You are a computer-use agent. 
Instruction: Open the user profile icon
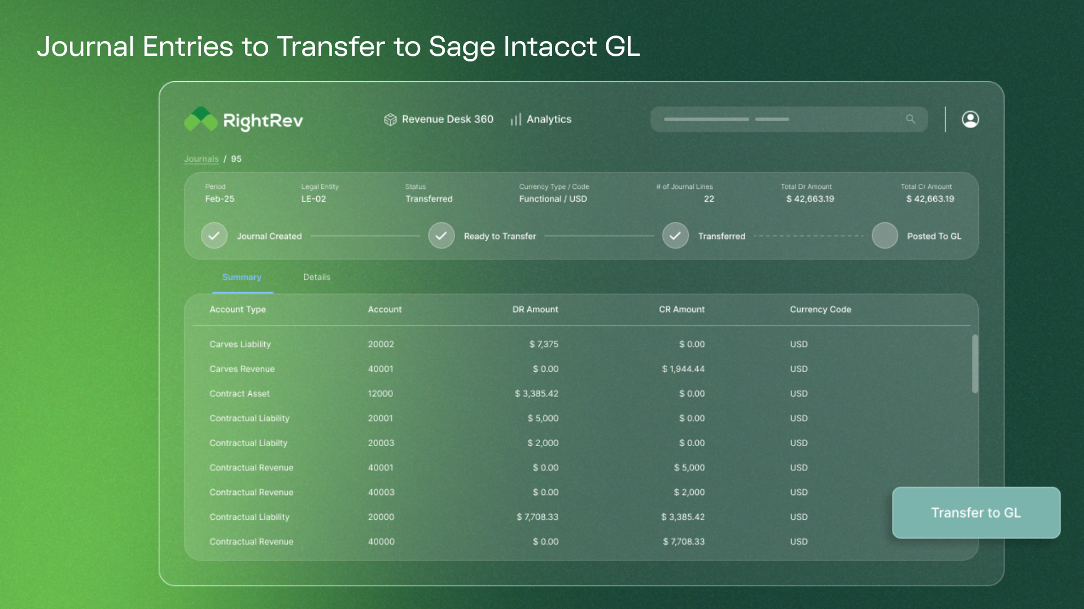970,120
